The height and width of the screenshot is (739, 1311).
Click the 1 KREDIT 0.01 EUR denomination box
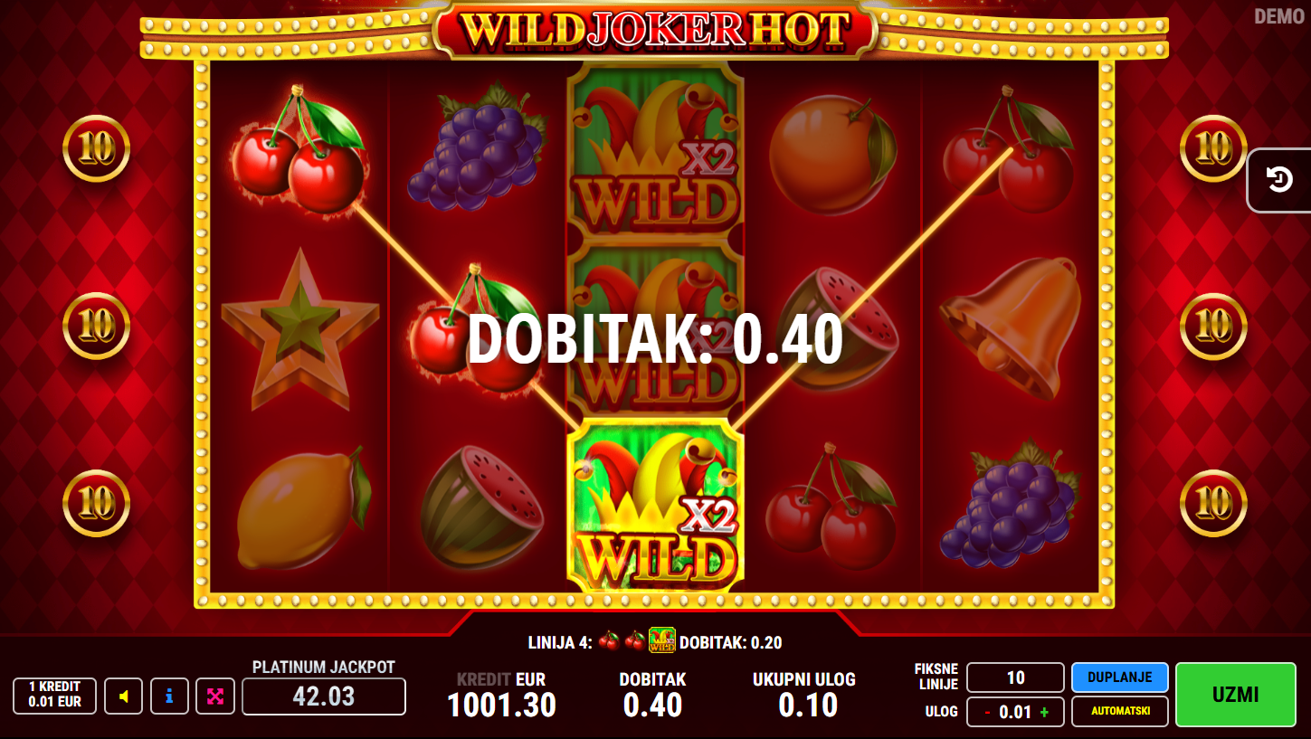(54, 696)
